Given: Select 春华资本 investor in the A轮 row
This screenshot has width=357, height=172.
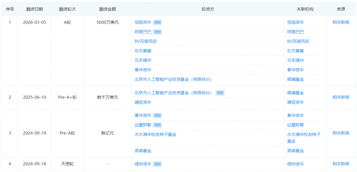Looking at the screenshot, I should (143, 70).
